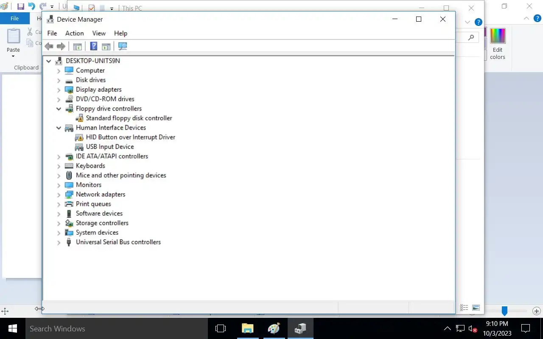The image size is (543, 339).
Task: Show hidden tray icons chevron
Action: coord(448,328)
